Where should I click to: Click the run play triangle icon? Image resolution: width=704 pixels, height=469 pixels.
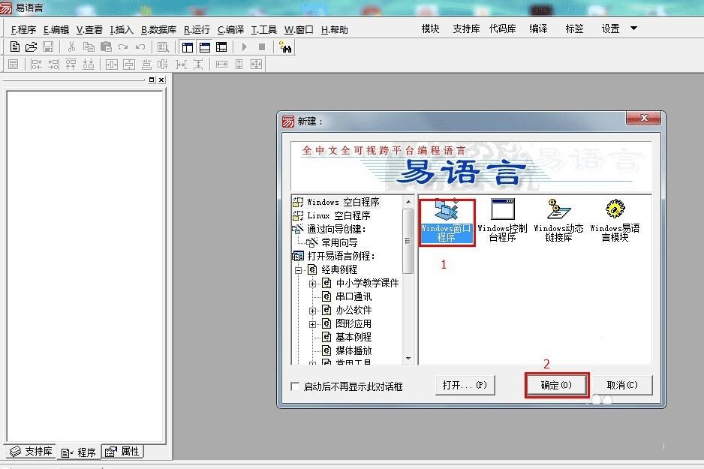(245, 47)
